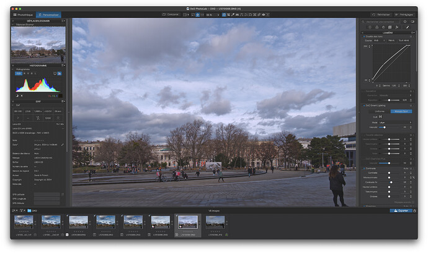The image size is (428, 253).
Task: Toggle the local adjustments eye icon
Action: [263, 15]
